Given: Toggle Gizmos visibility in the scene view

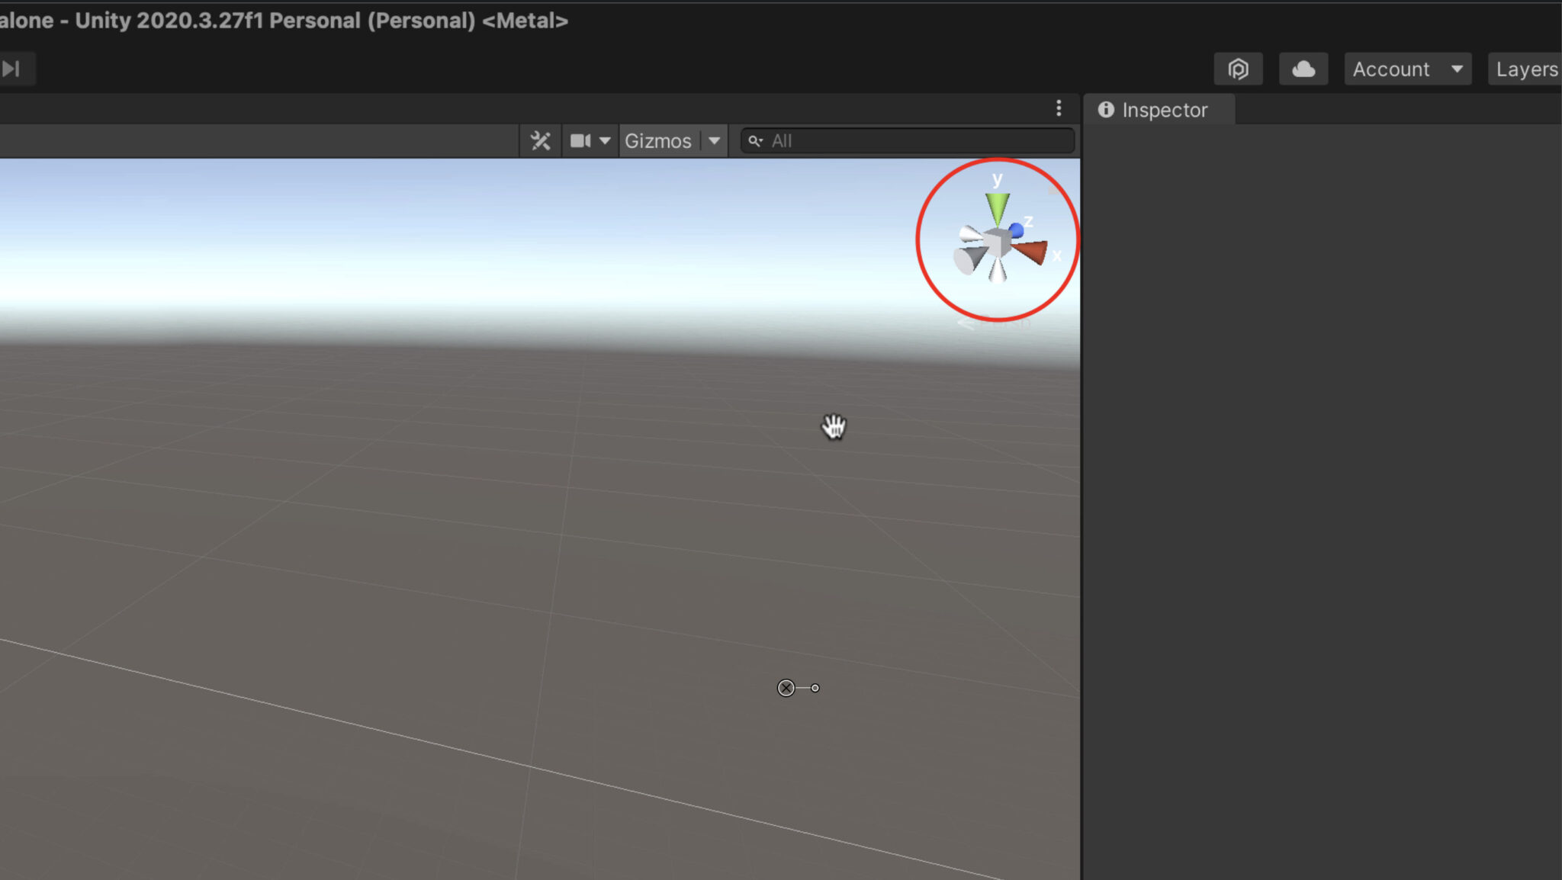Looking at the screenshot, I should [658, 140].
